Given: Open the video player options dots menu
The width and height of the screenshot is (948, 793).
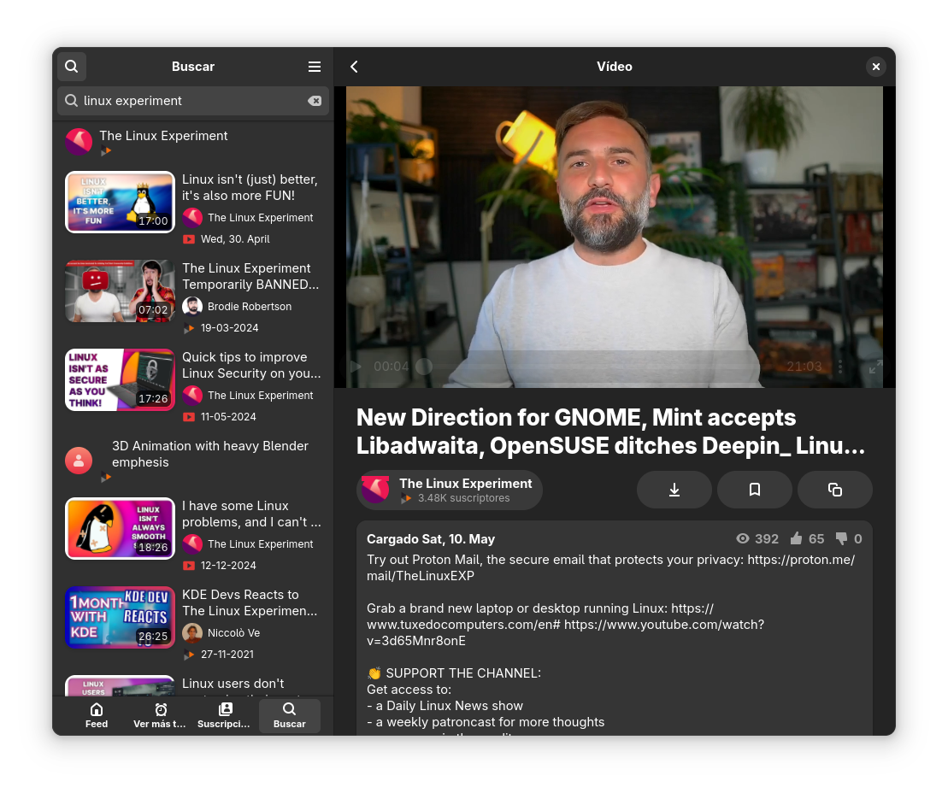Looking at the screenshot, I should 839,367.
